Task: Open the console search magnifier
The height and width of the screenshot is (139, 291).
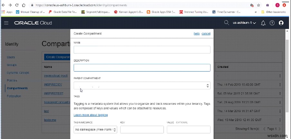Action: click(x=226, y=23)
